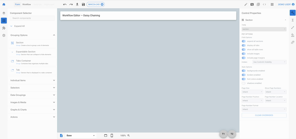The width and height of the screenshot is (296, 139).
Task: Open the overlapping windows panel icon
Action: pyautogui.click(x=293, y=42)
